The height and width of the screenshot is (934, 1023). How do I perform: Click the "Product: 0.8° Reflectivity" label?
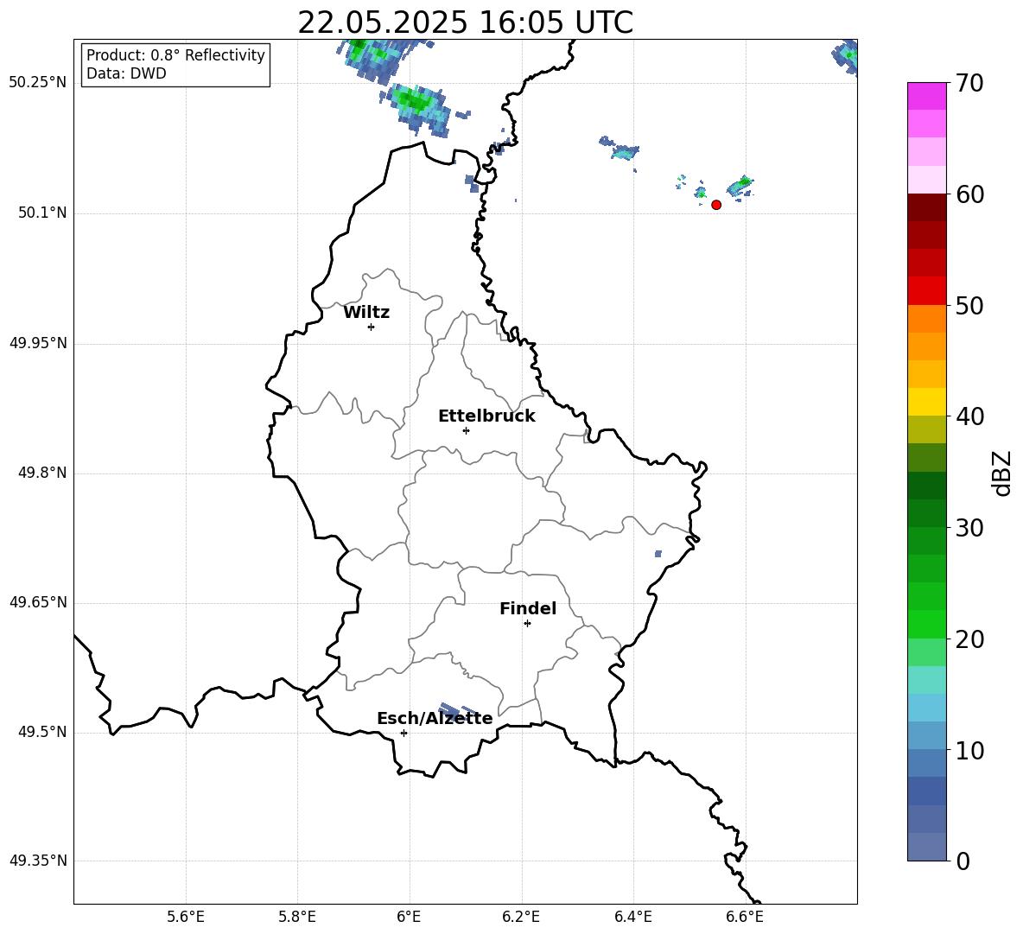tap(175, 55)
